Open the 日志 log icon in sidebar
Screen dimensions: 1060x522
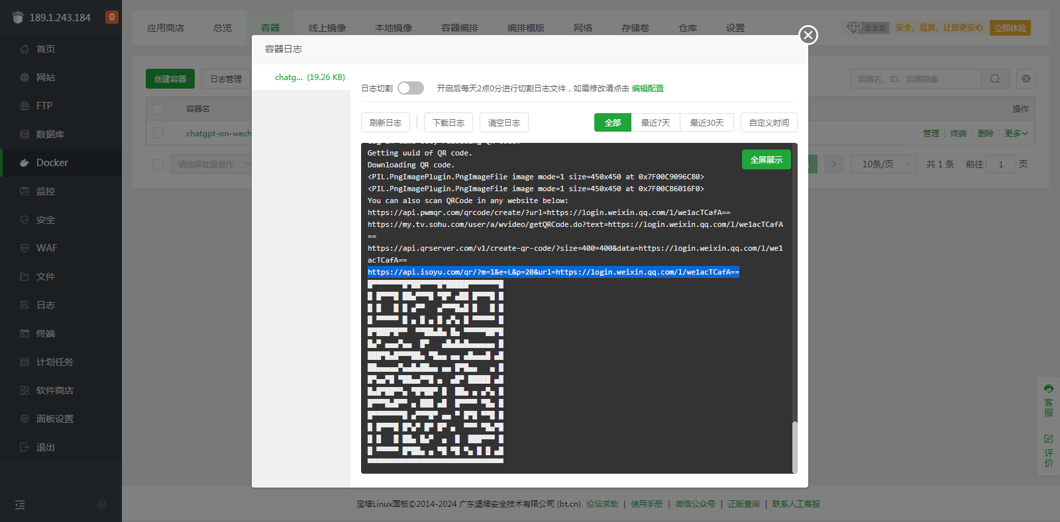25,305
